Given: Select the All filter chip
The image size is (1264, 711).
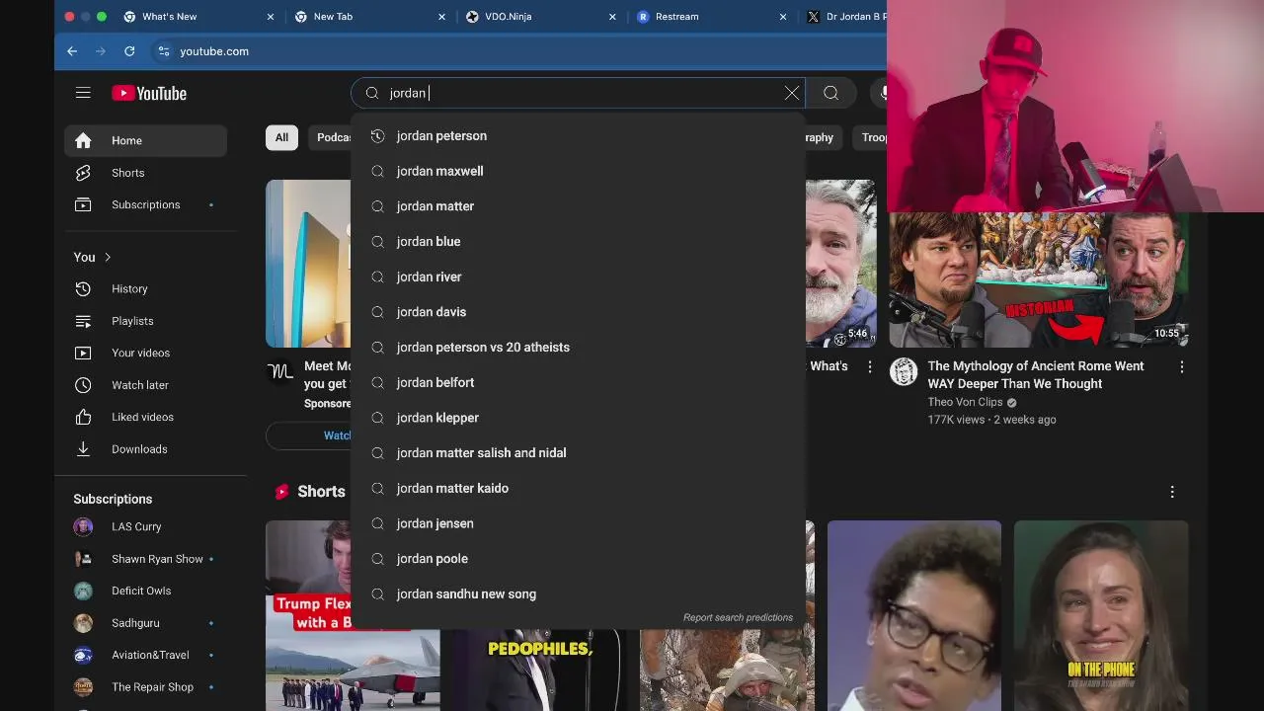Looking at the screenshot, I should (x=281, y=137).
